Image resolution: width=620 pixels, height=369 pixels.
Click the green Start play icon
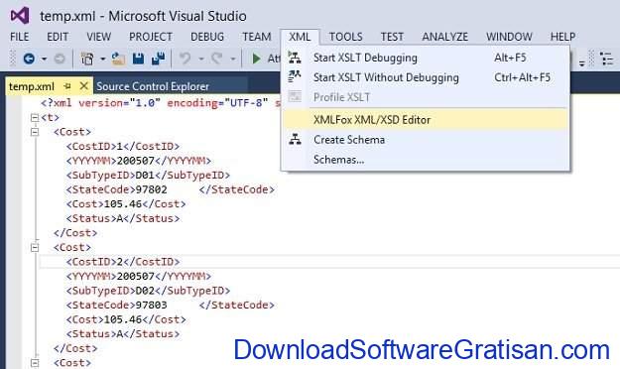click(256, 59)
